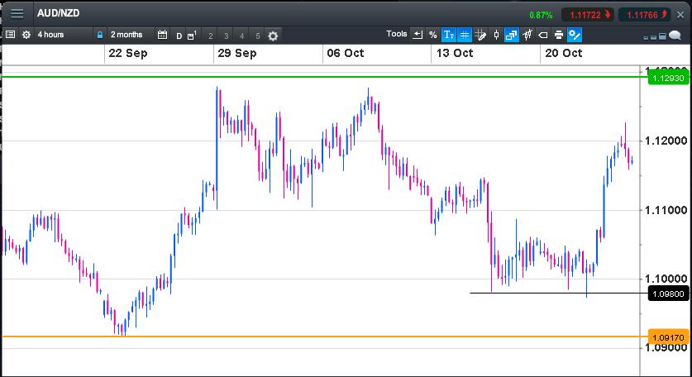Toggle the text labels tool
Image resolution: width=692 pixels, height=377 pixels.
(x=448, y=35)
